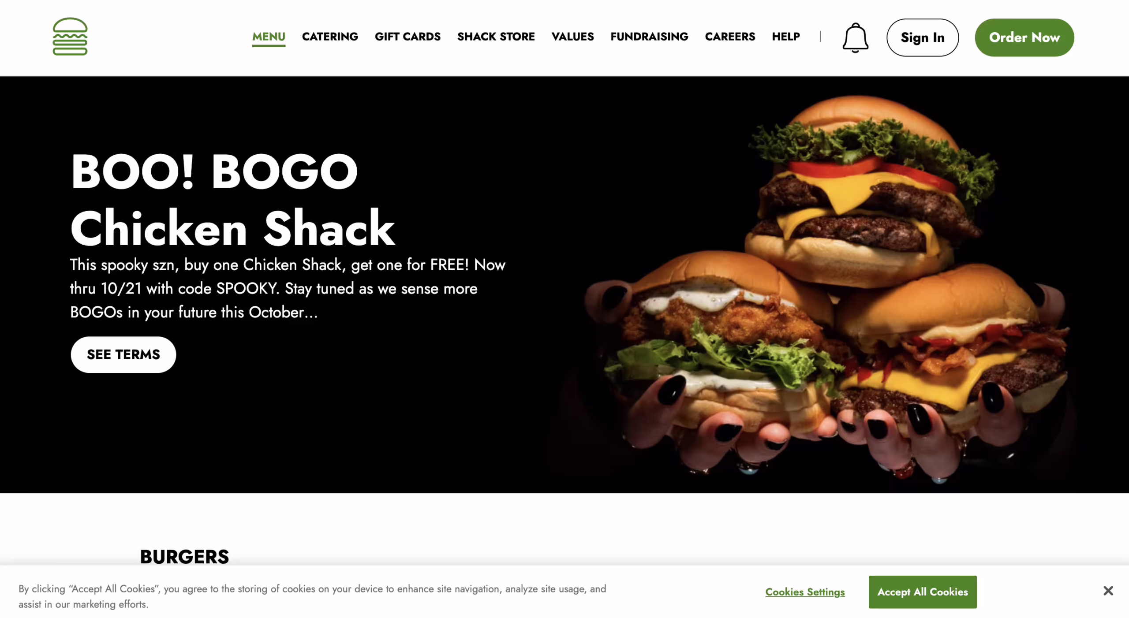Open the GIFT CARDS link
Screen dimensions: 1129x618
click(407, 37)
